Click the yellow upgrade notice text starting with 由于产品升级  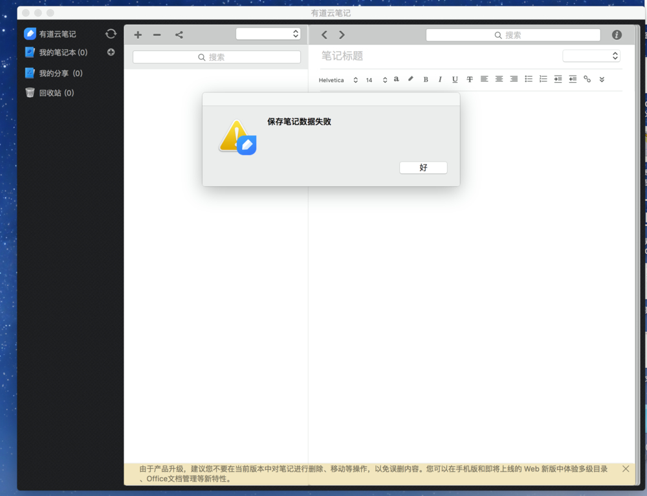click(373, 474)
